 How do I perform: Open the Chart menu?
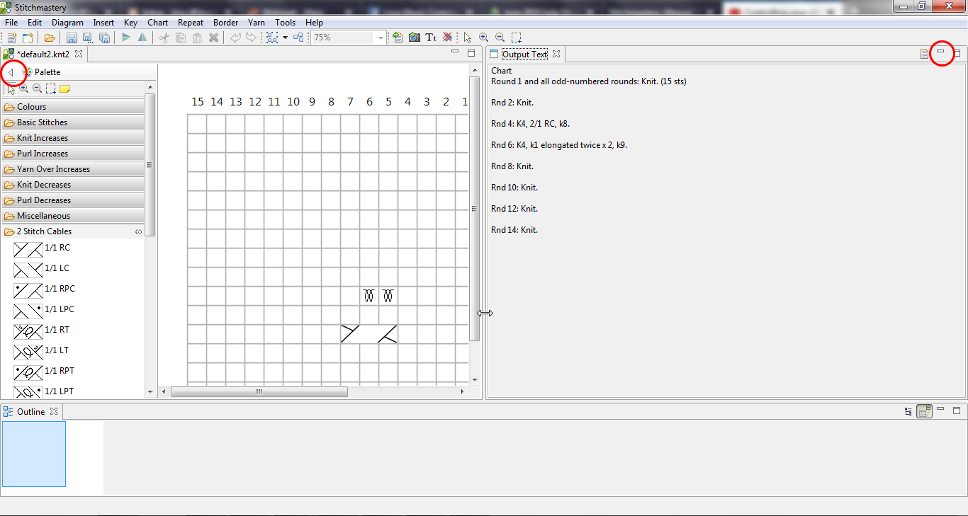coord(157,23)
